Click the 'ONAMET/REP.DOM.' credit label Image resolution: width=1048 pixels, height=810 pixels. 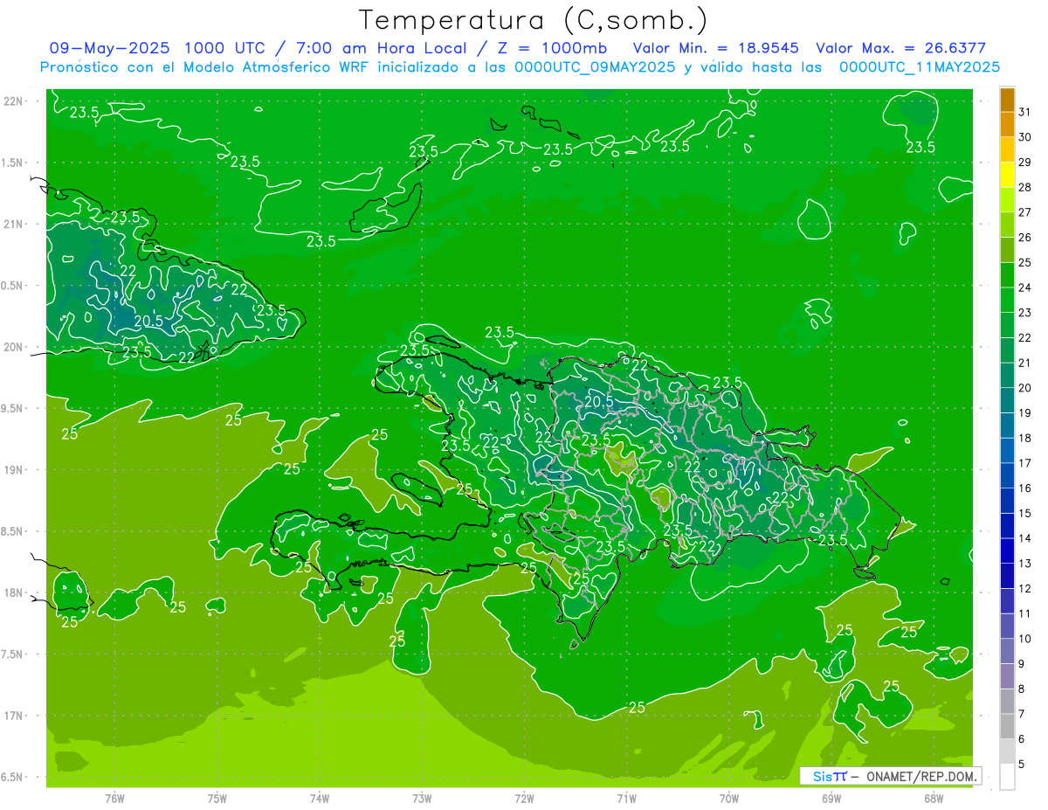coord(921,776)
